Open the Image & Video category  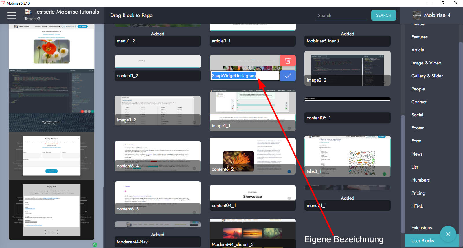426,63
